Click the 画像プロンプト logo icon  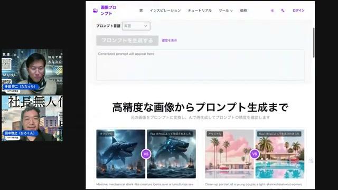click(95, 11)
